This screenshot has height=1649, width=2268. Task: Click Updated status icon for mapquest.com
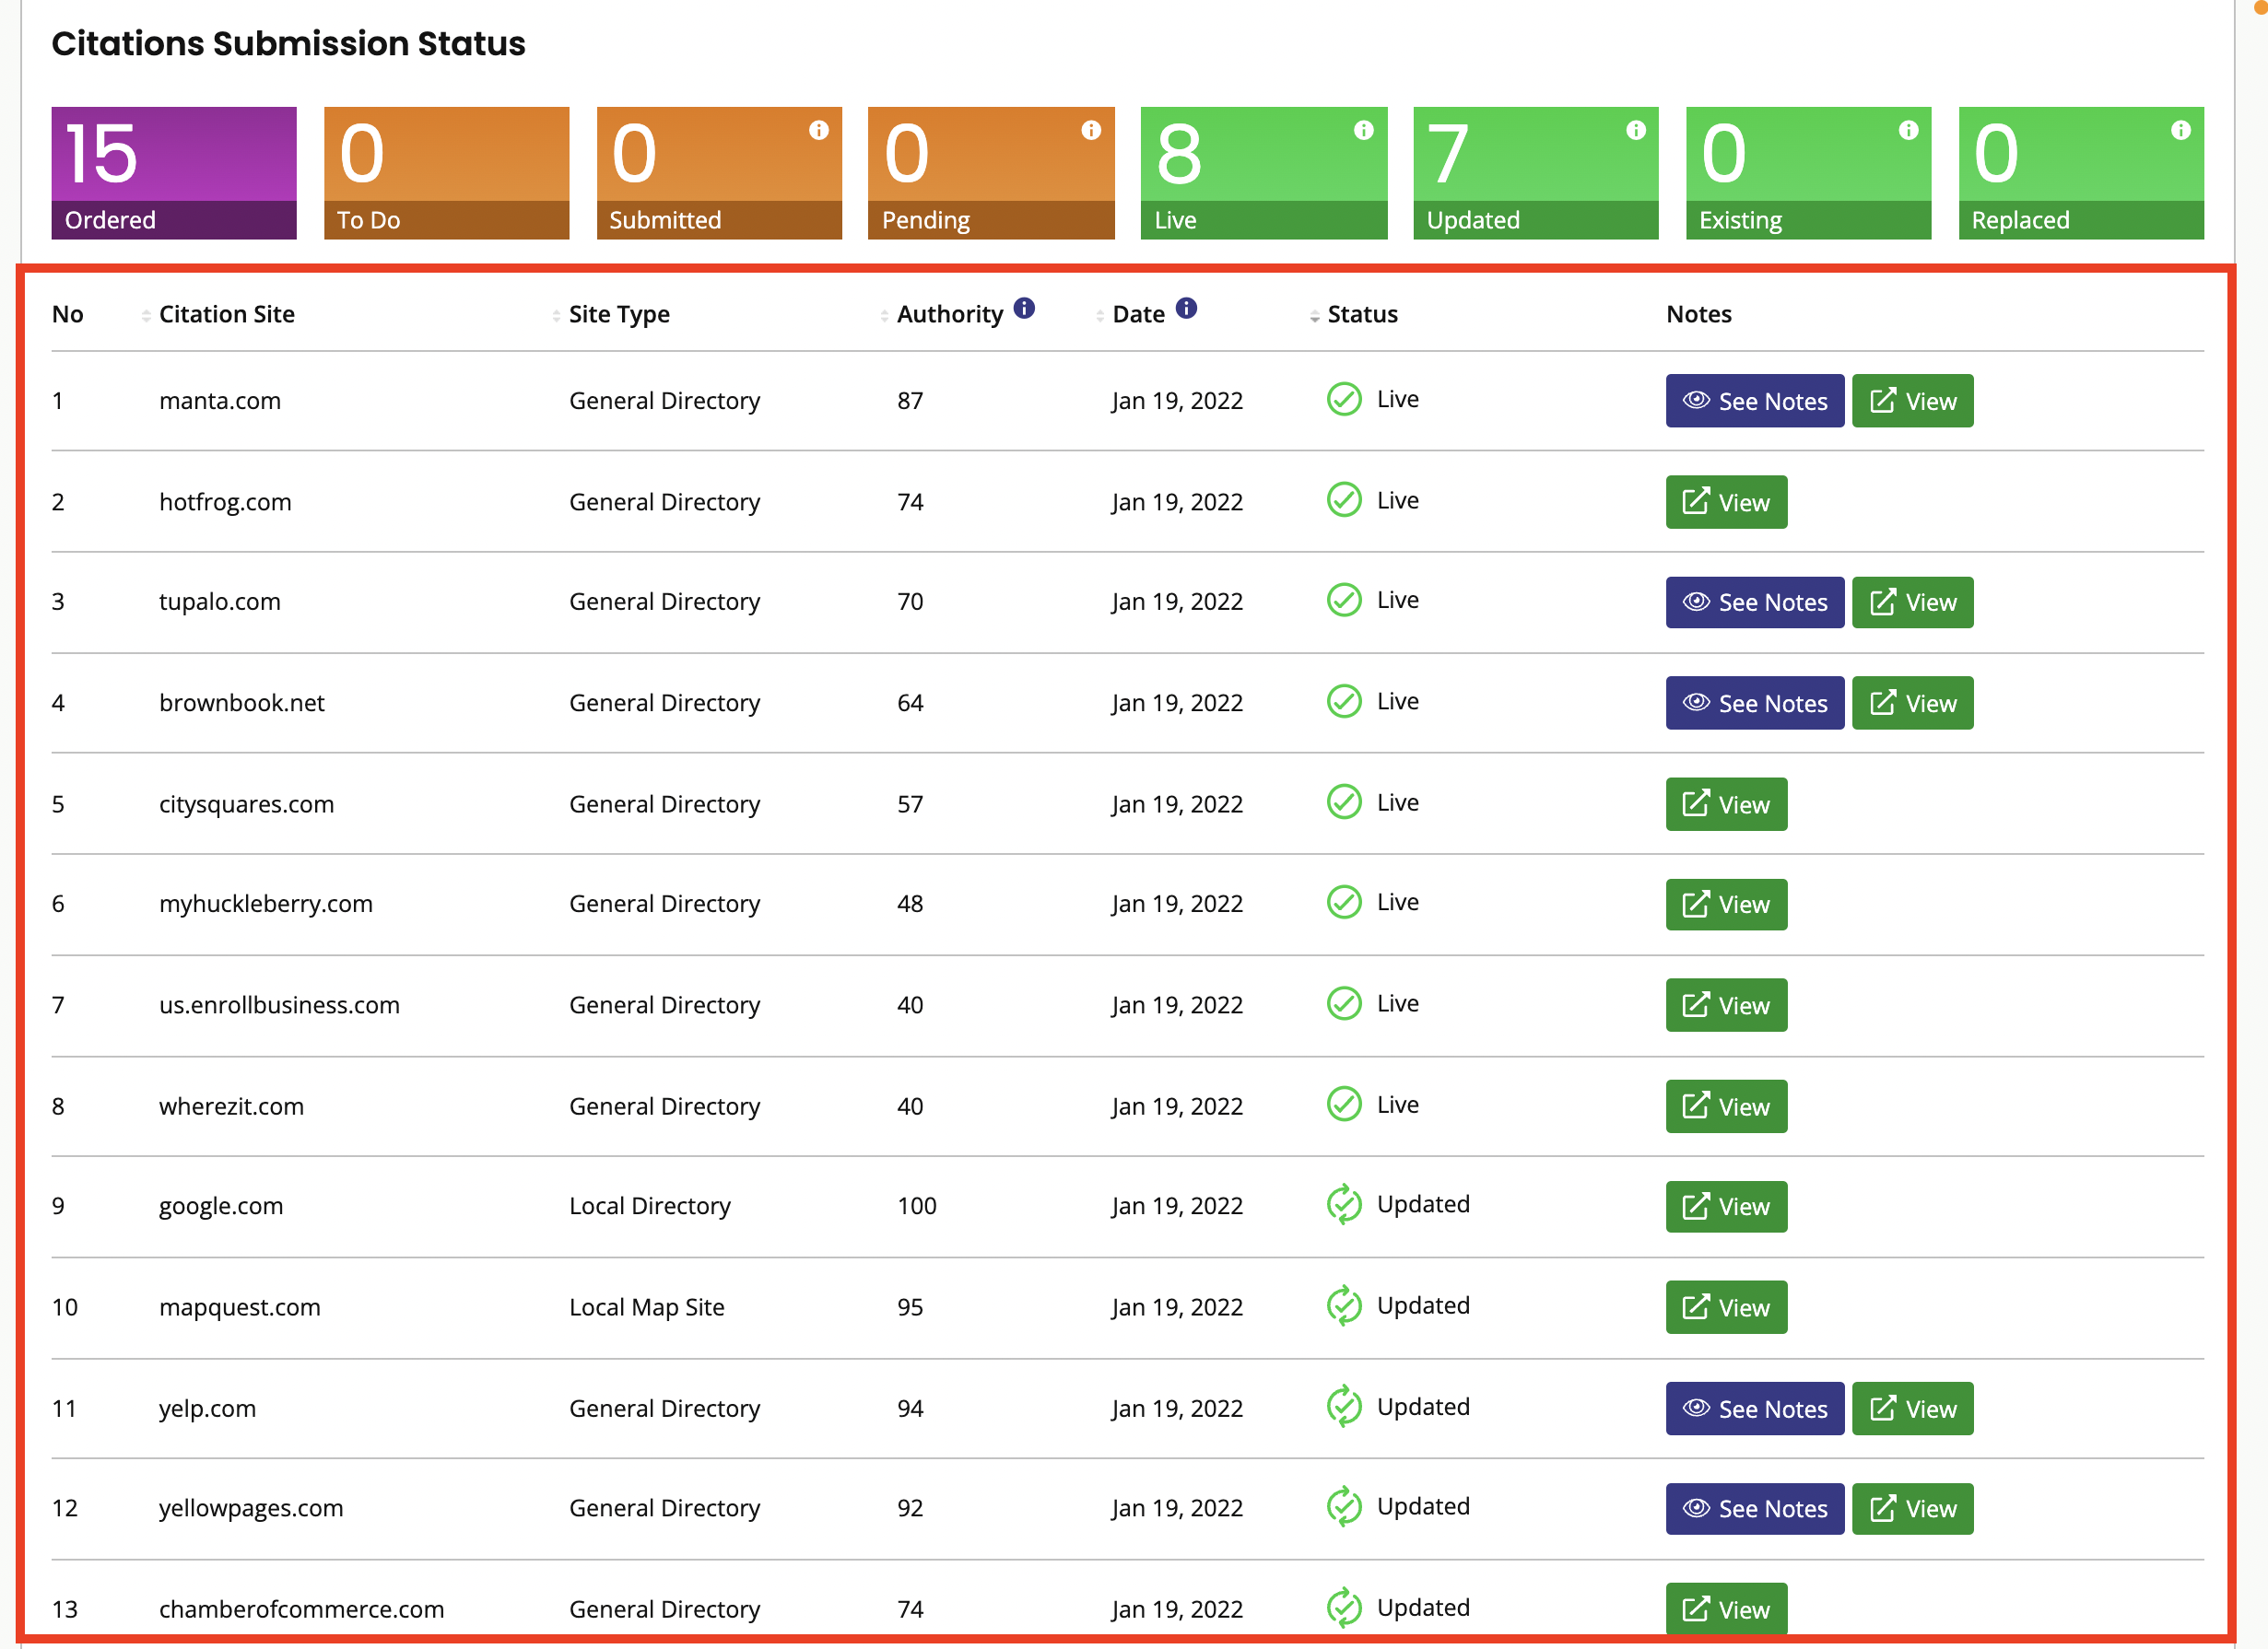[x=1343, y=1305]
